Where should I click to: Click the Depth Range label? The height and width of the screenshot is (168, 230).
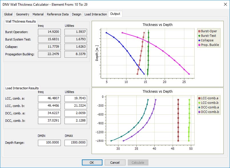coord(15,143)
